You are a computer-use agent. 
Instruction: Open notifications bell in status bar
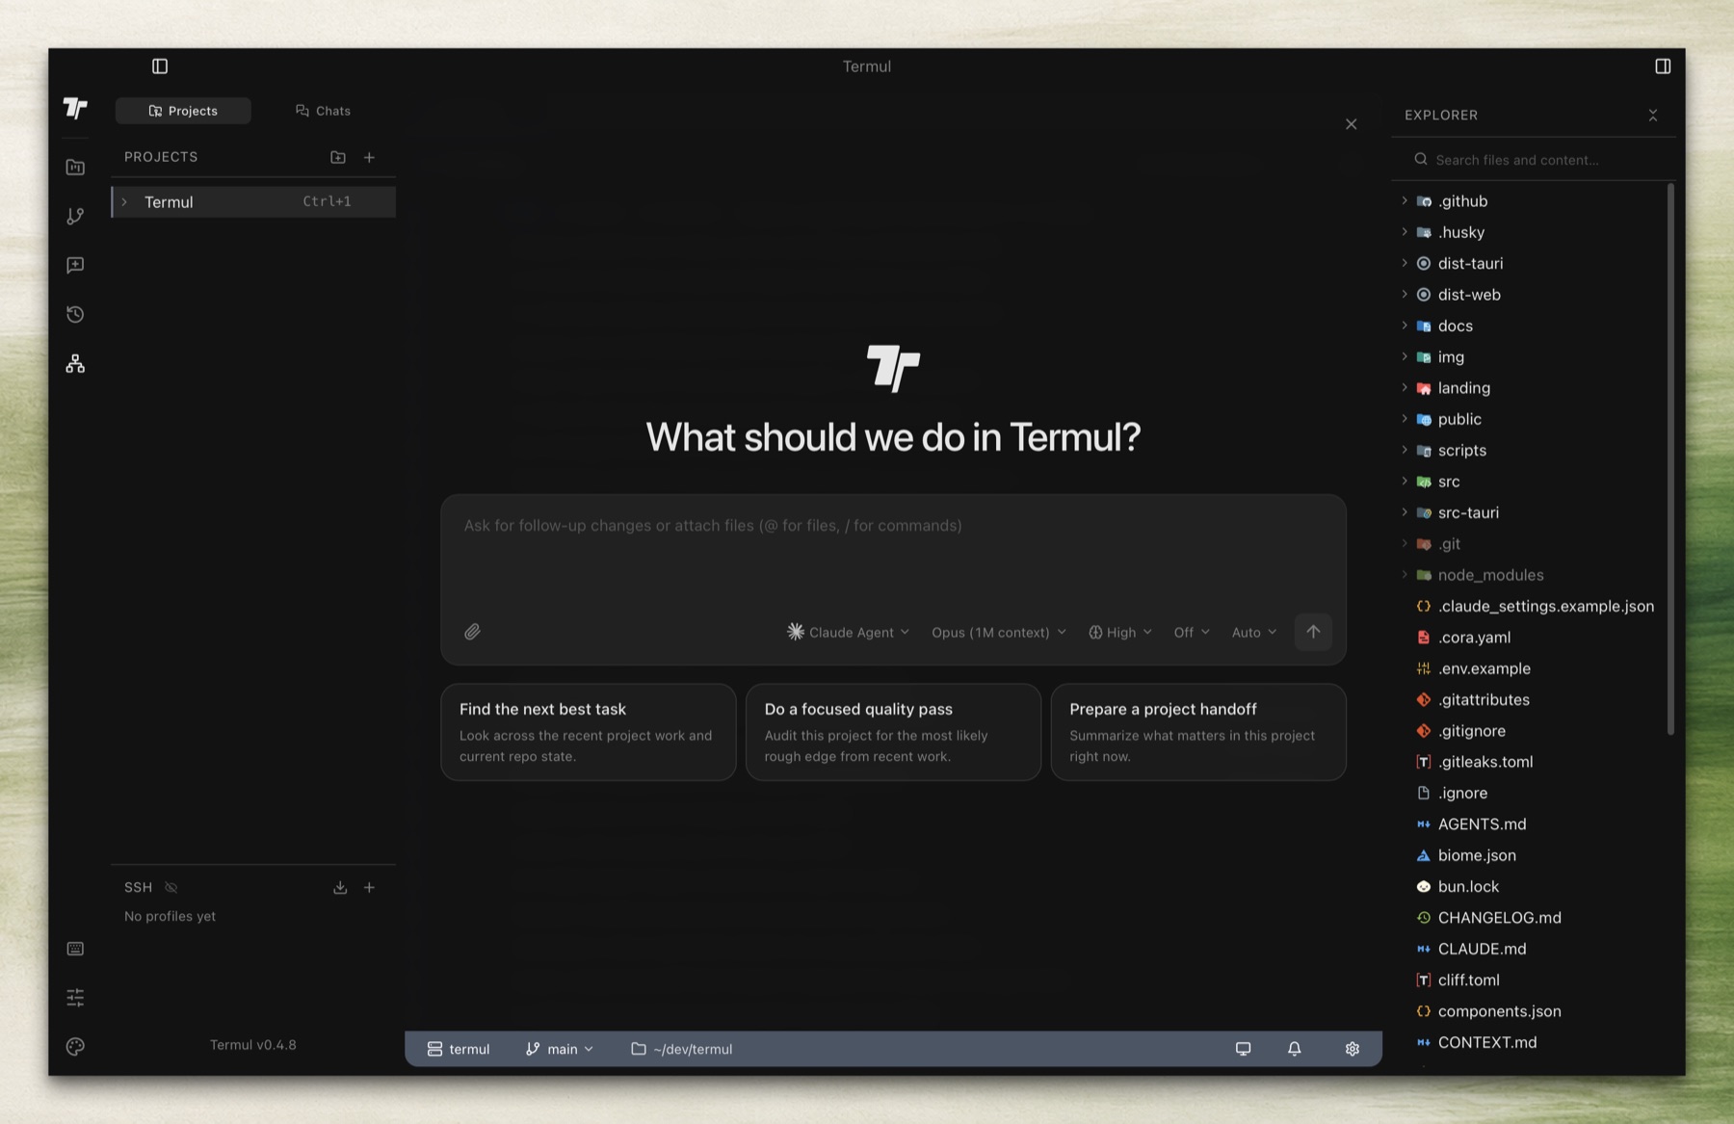(x=1295, y=1049)
